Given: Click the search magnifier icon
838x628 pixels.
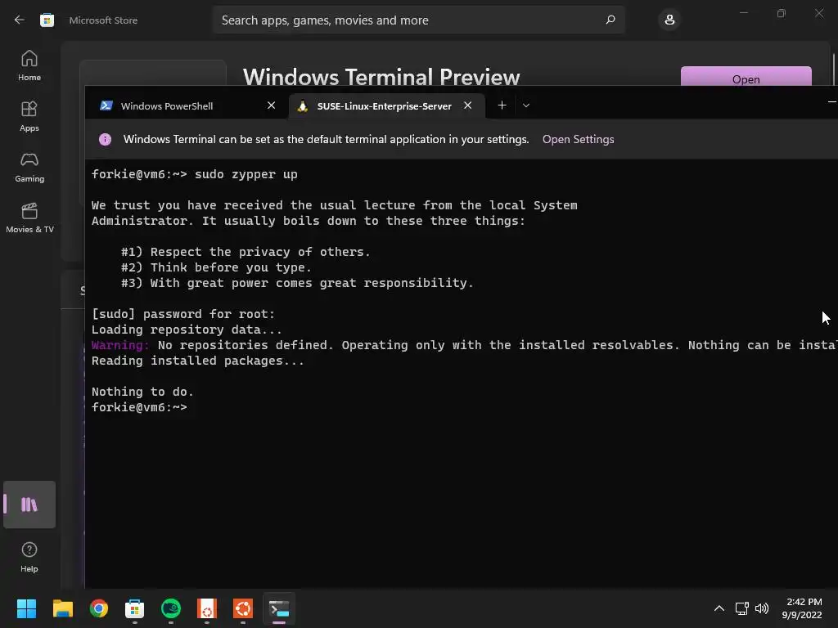Looking at the screenshot, I should pos(610,20).
